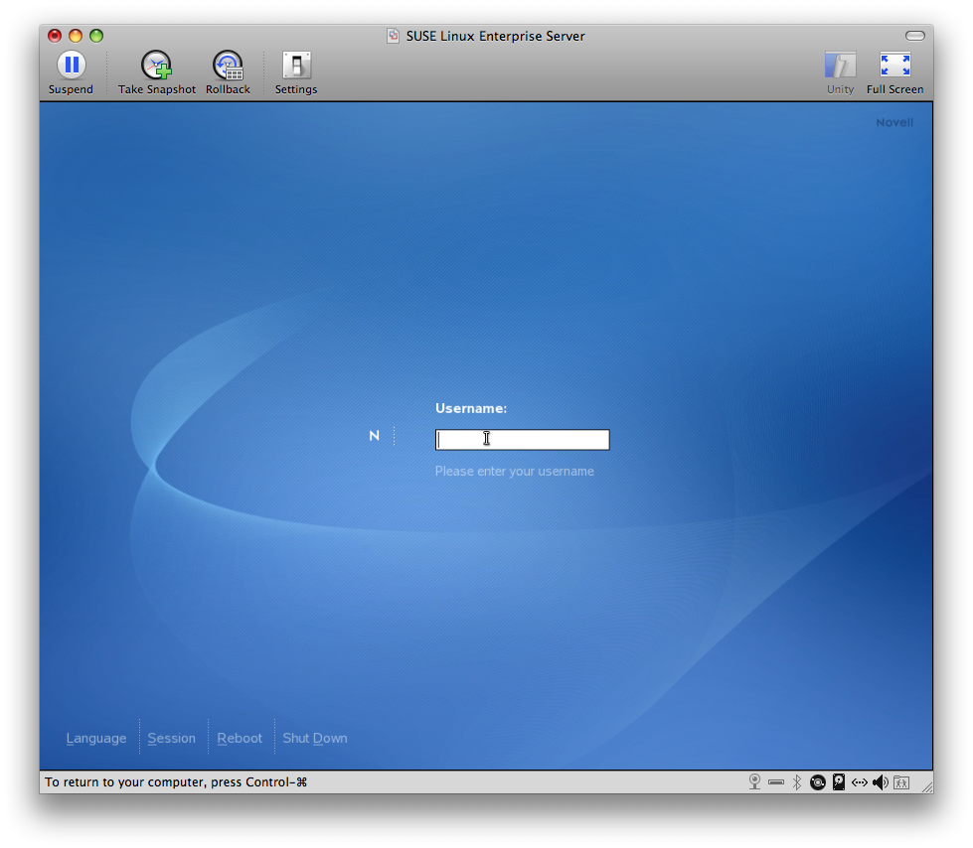Click the CD/DVD drive status icon
The width and height of the screenshot is (973, 848).
[x=818, y=782]
